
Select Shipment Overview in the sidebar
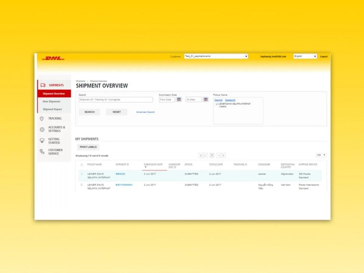[54, 94]
